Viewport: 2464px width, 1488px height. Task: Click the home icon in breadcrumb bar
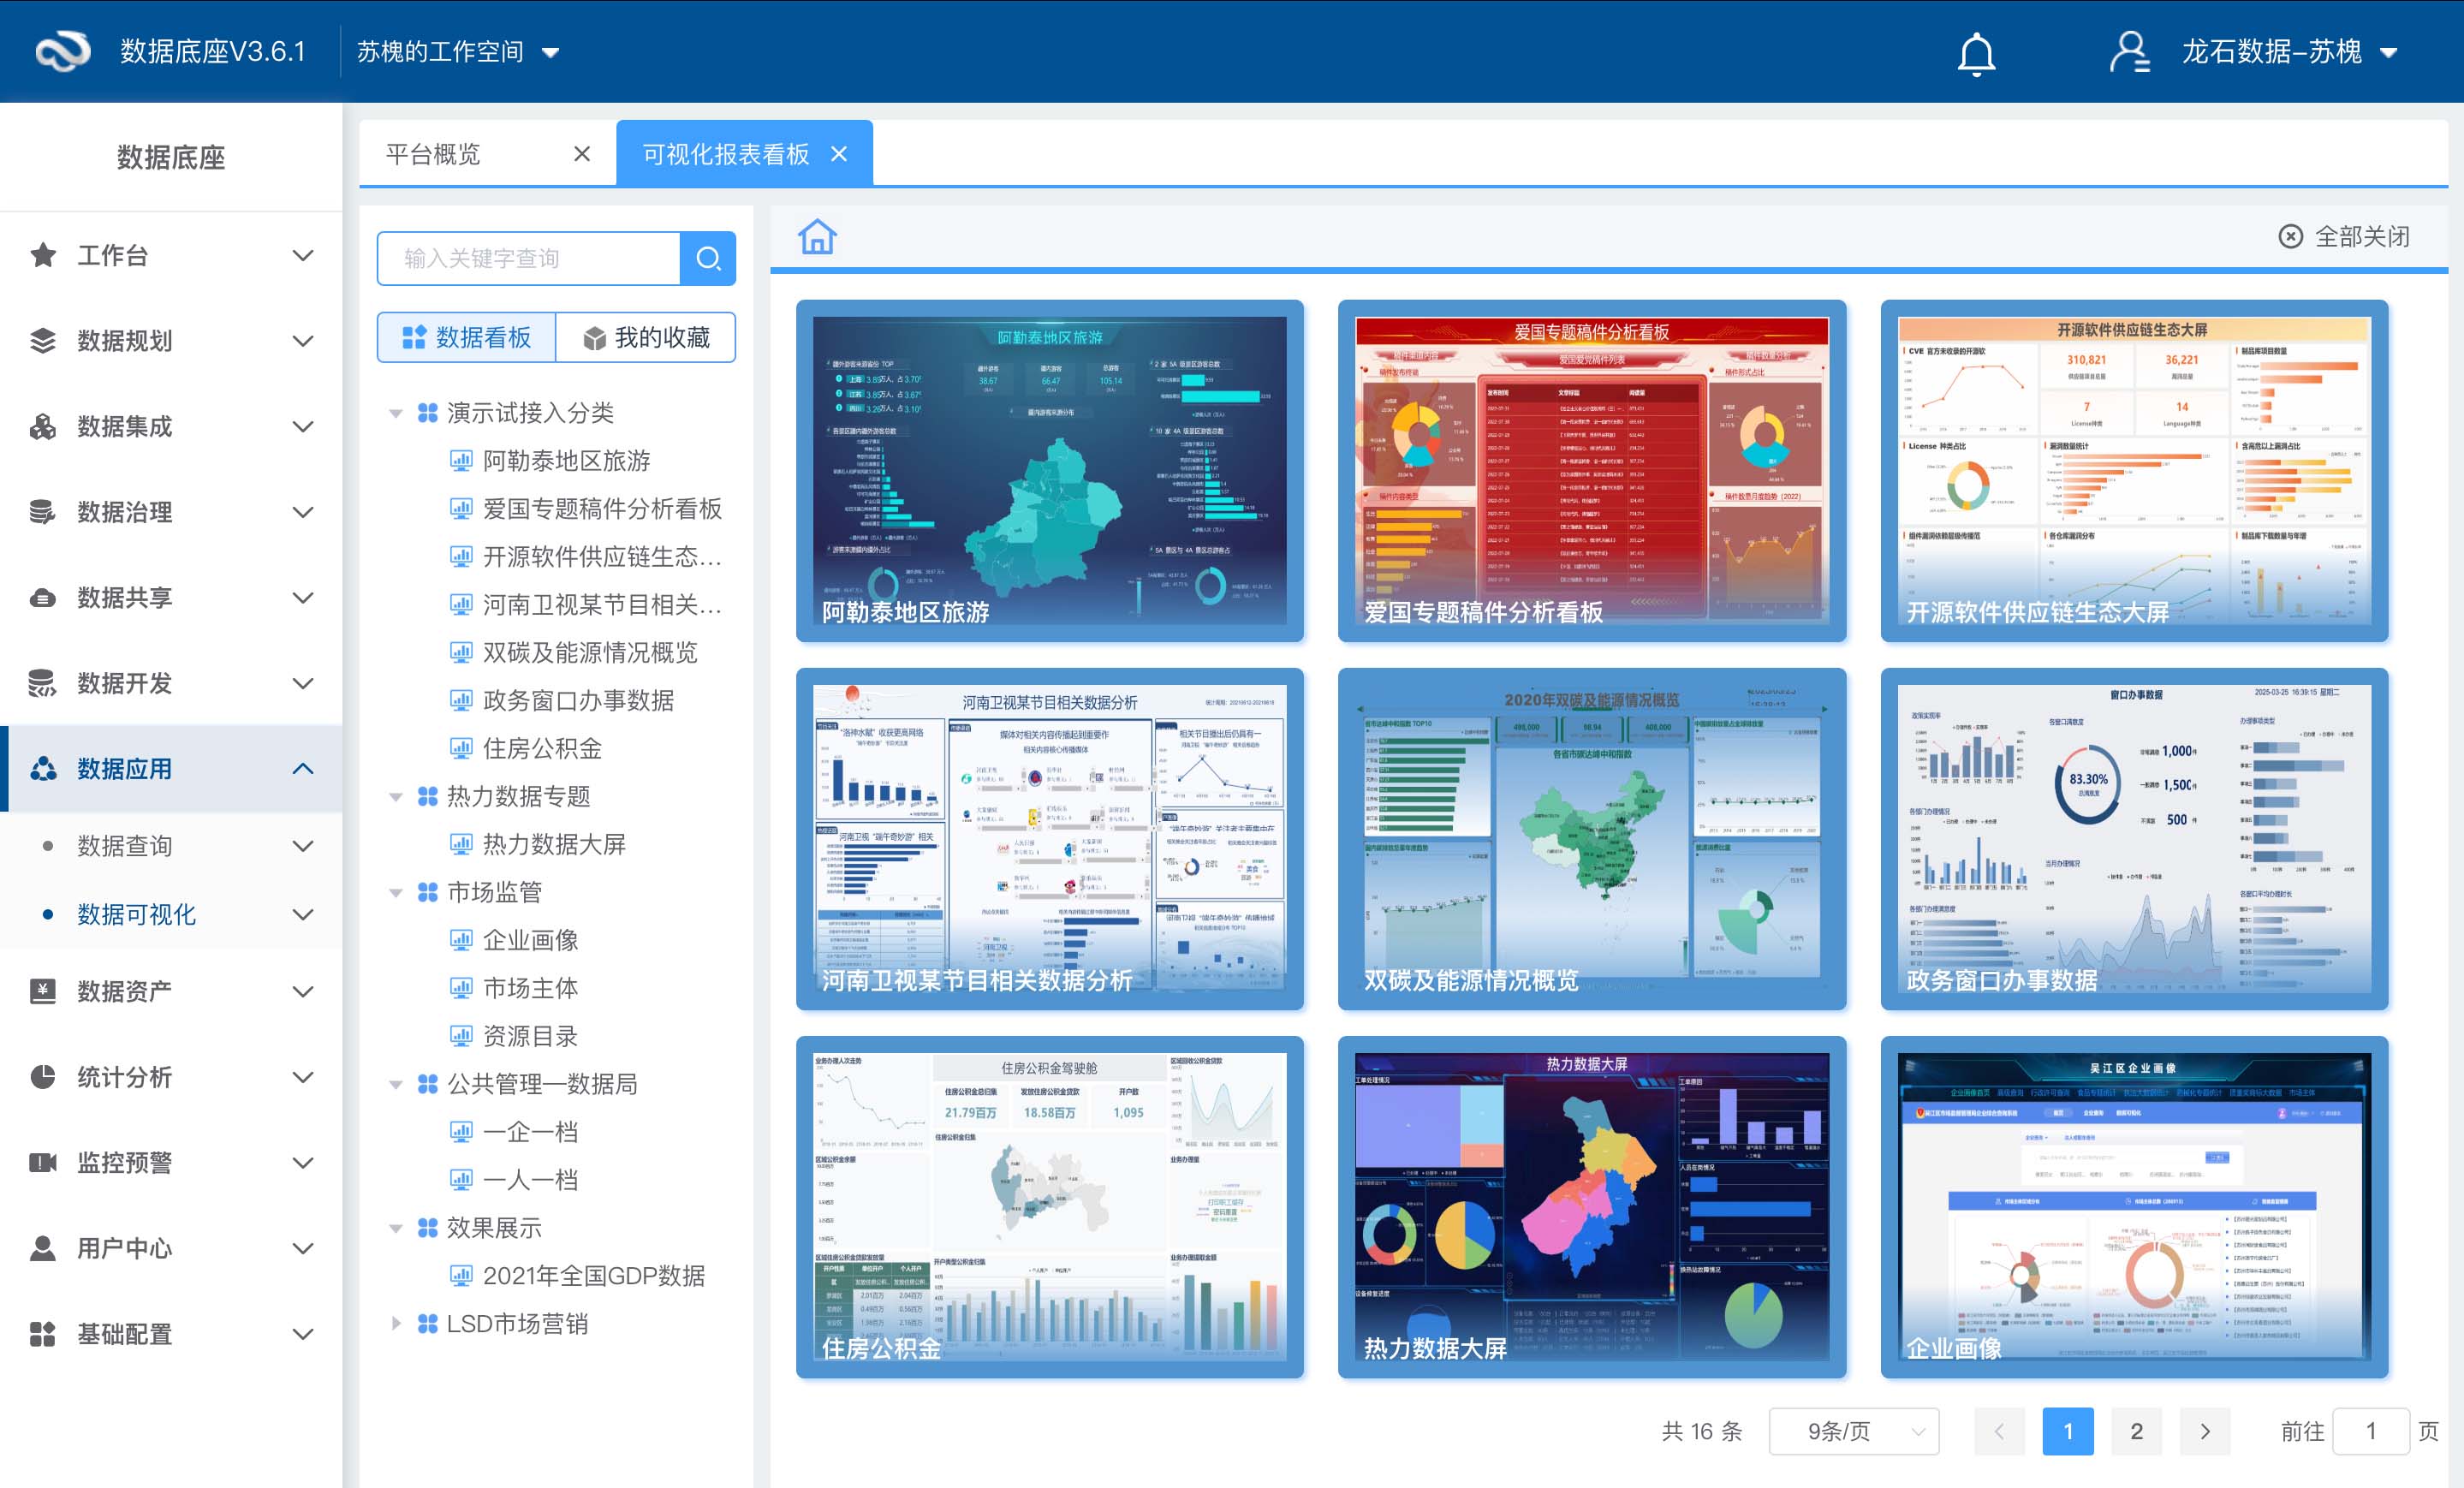817,237
